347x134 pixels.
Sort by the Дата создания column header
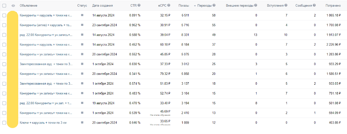tap(102, 6)
